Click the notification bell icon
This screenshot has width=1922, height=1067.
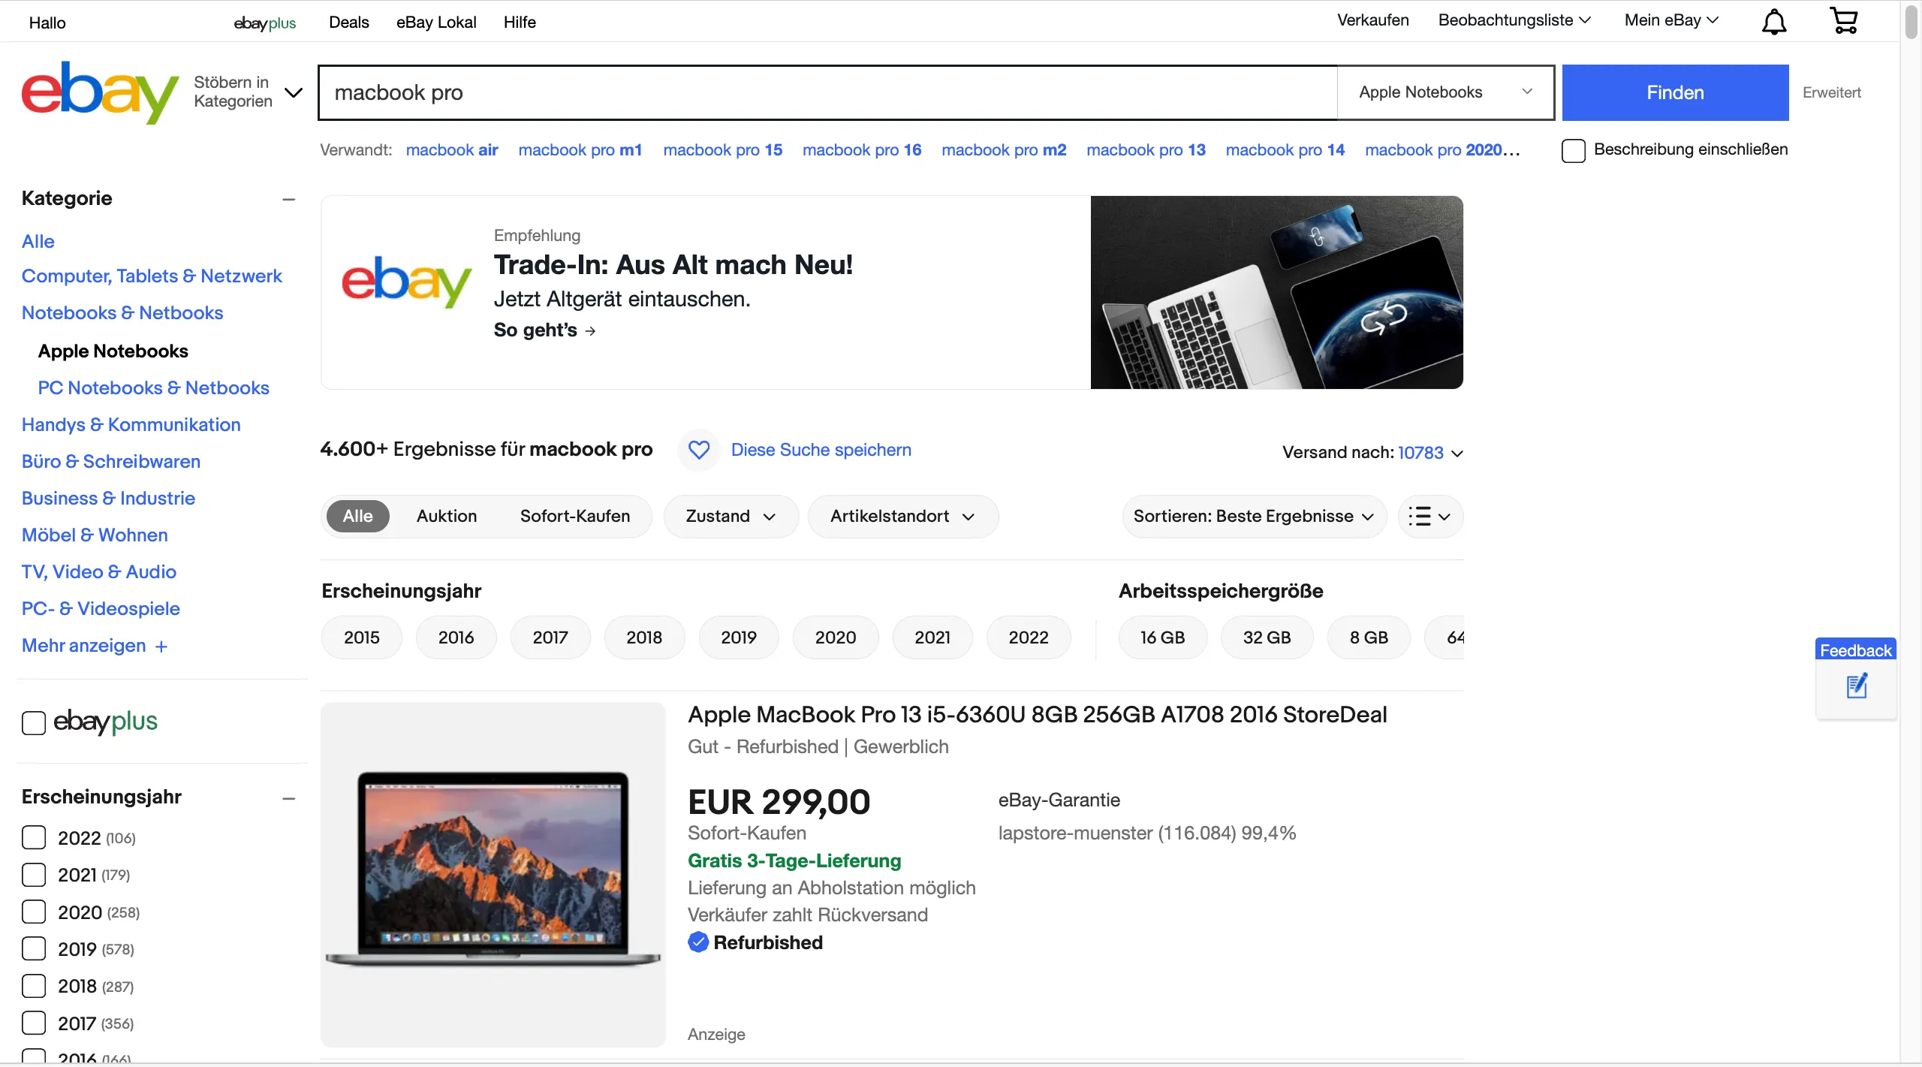tap(1774, 21)
